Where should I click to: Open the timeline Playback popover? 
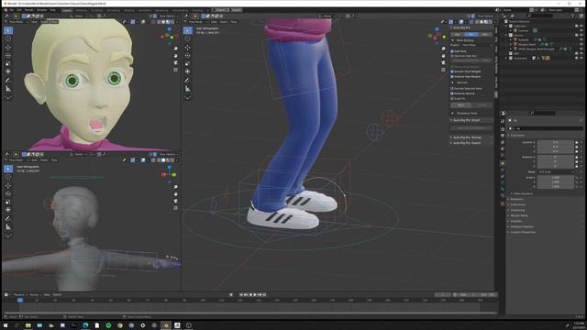(x=19, y=295)
